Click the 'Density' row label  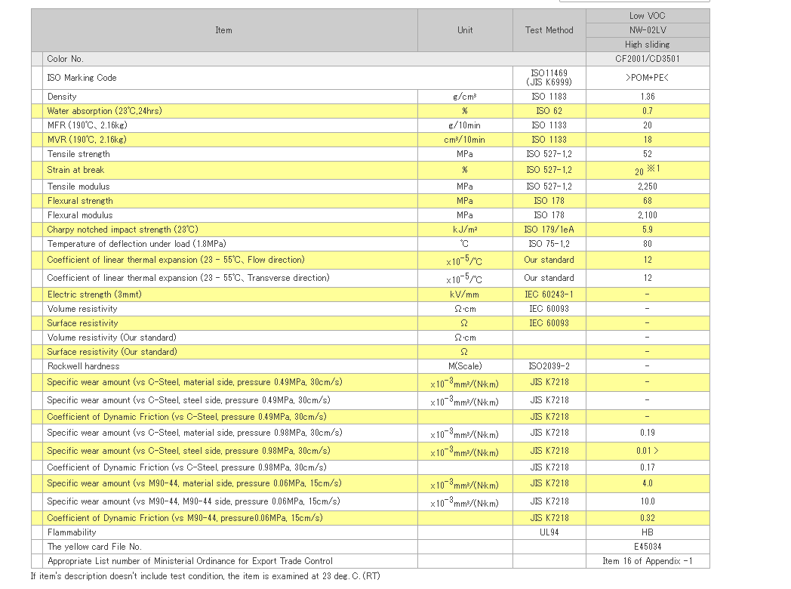(62, 97)
